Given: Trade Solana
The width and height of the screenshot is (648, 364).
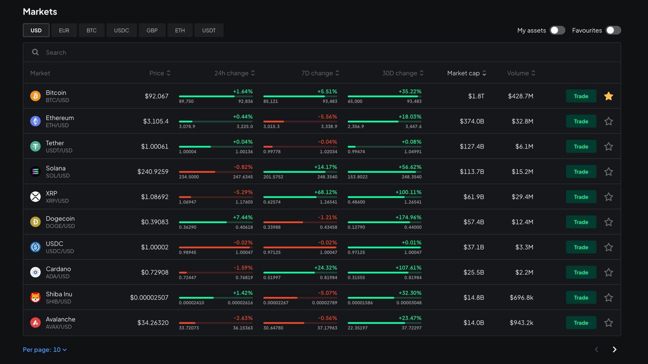Looking at the screenshot, I should [x=581, y=172].
